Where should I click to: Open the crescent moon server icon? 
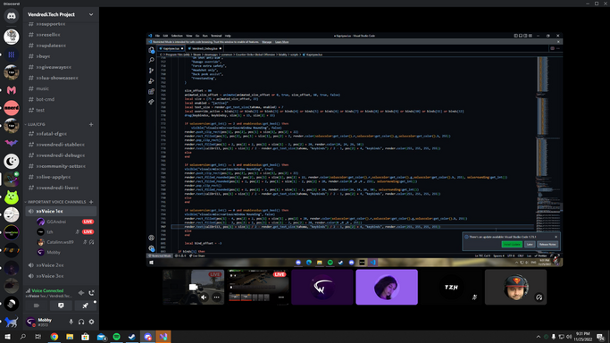click(12, 161)
